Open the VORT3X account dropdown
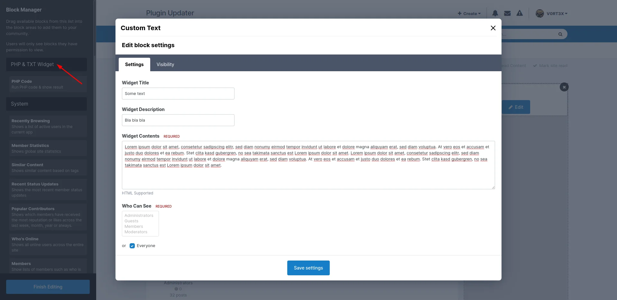617x300 pixels. pos(557,13)
